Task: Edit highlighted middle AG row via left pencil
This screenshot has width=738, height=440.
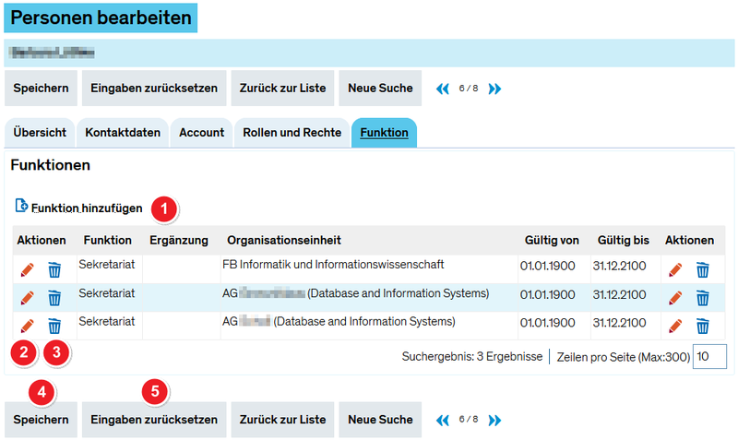Action: point(28,298)
